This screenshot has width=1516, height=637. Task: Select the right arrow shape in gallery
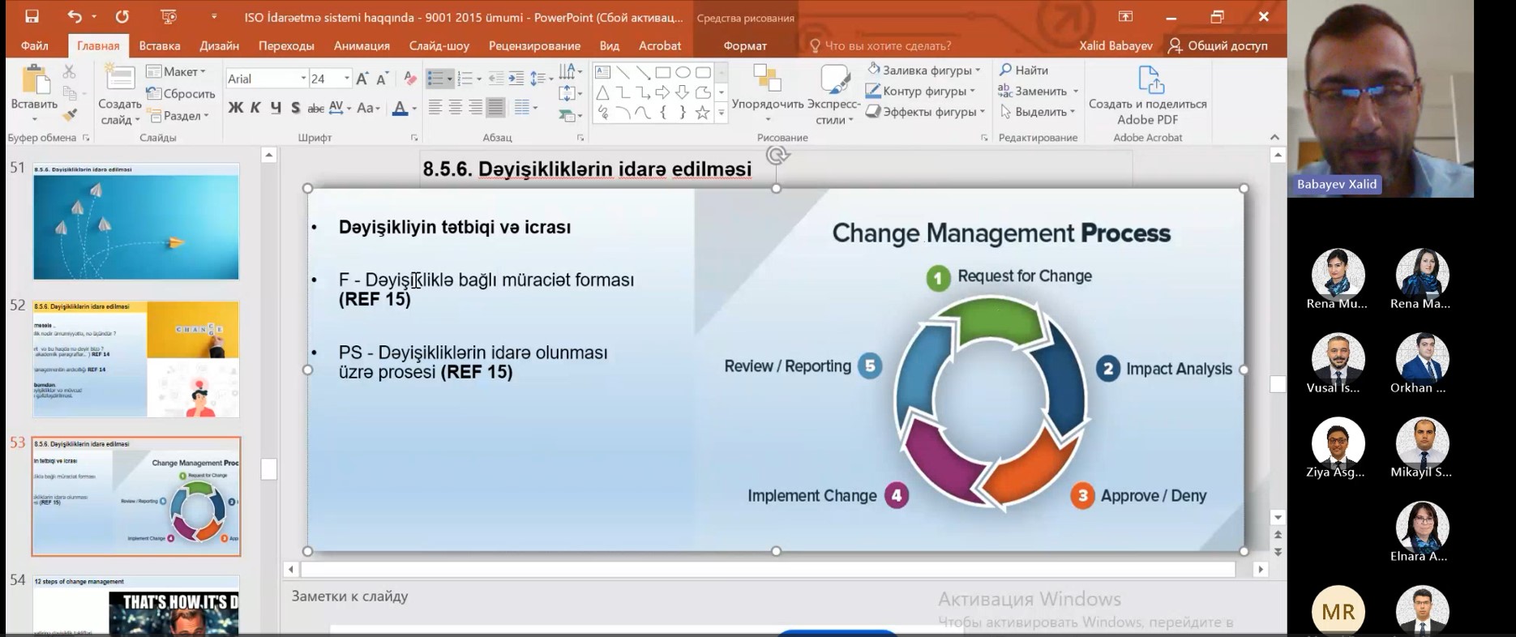pos(662,92)
